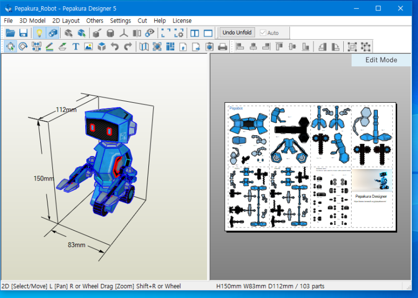This screenshot has width=418, height=298.
Task: Click the Save floppy disk icon
Action: (x=24, y=33)
